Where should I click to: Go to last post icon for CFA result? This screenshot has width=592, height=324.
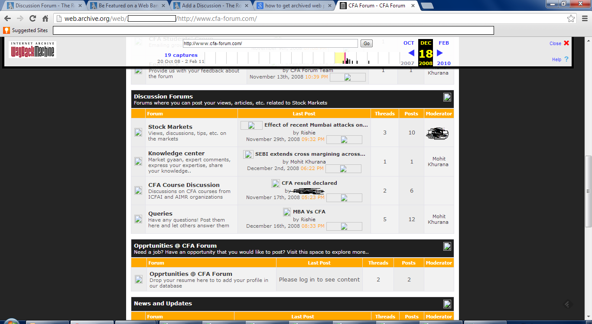pos(344,198)
